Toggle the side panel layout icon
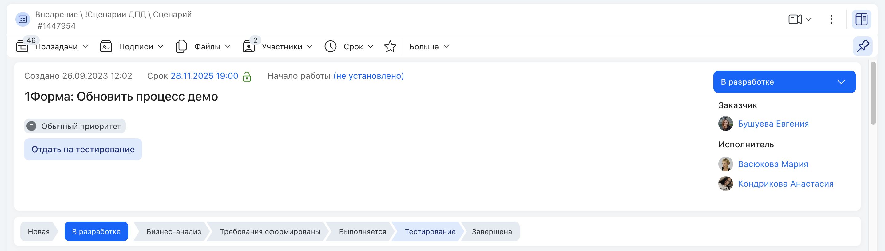Viewport: 885px width, 251px height. 861,19
